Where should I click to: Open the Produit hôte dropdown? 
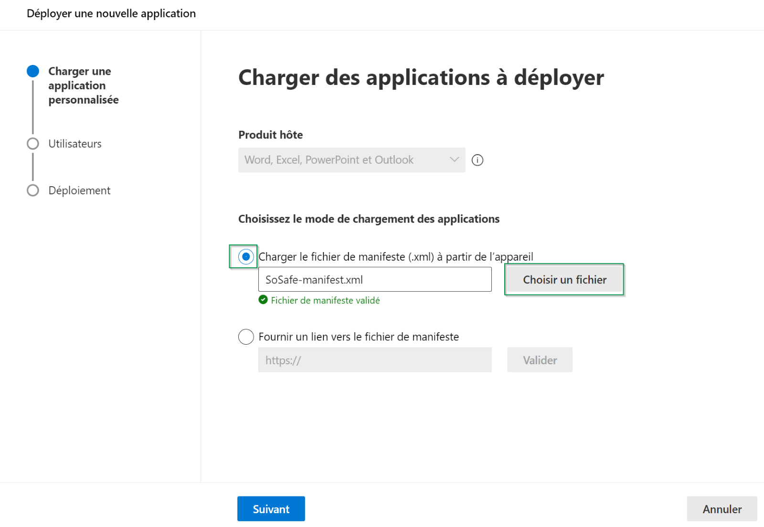(351, 160)
